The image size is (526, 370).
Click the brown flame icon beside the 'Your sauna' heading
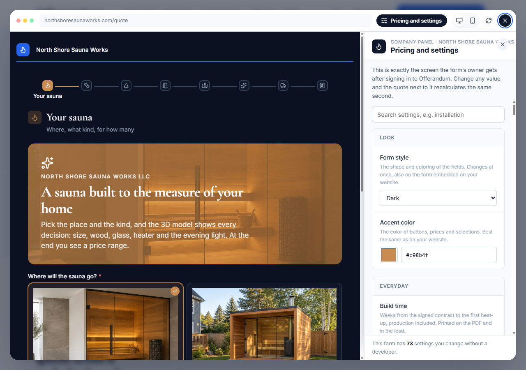tap(35, 117)
